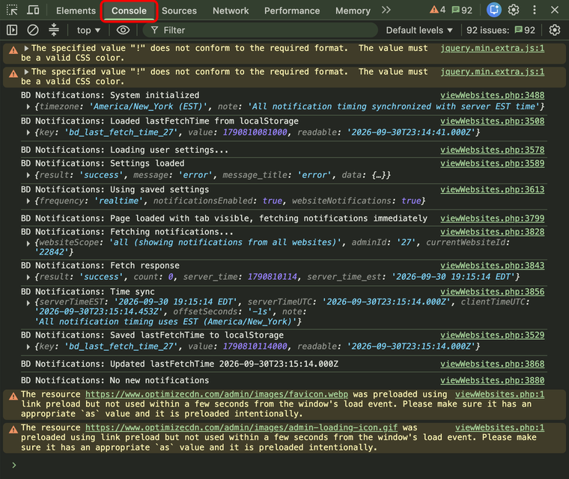The width and height of the screenshot is (569, 479).
Task: Select the 'Loading user settings...' log text
Action: [x=169, y=150]
